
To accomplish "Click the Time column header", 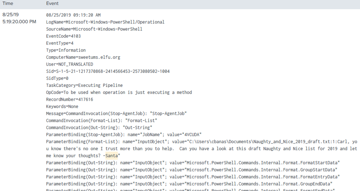I will tap(8, 3).
